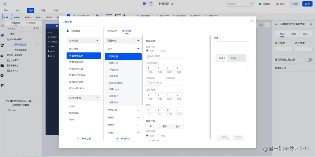Open the 边框样式 line style dropdown
This screenshot has height=157, width=315.
coord(175,83)
